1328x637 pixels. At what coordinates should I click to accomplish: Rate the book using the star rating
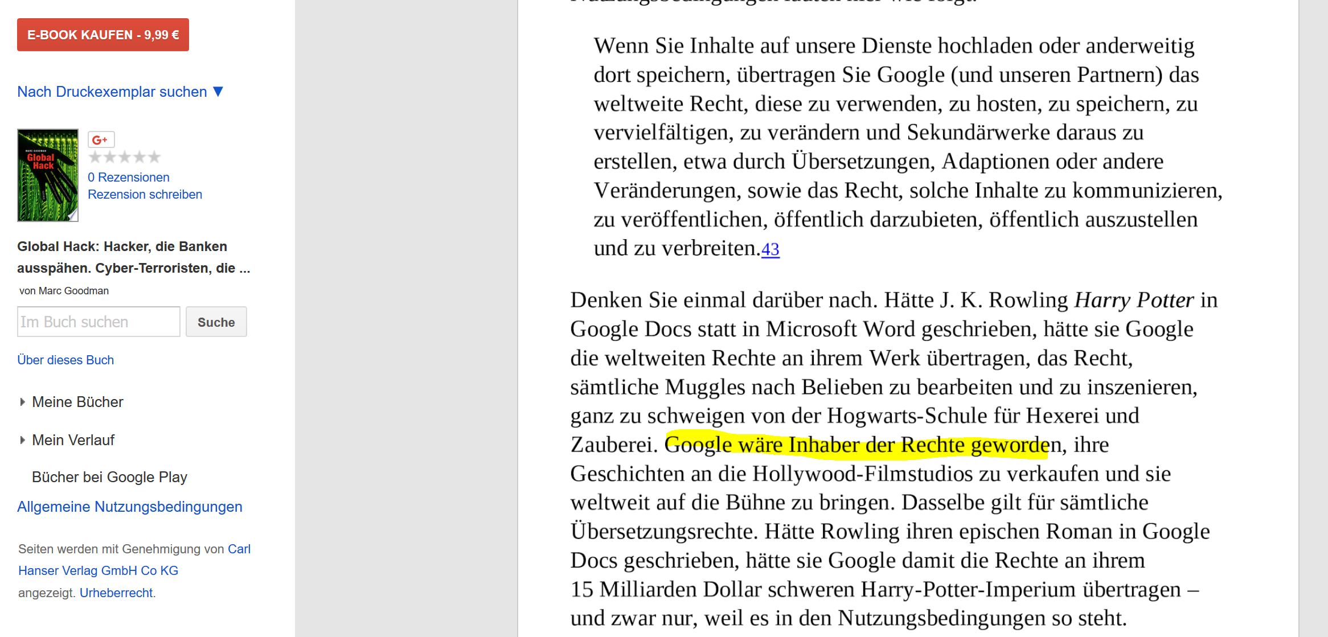click(125, 157)
